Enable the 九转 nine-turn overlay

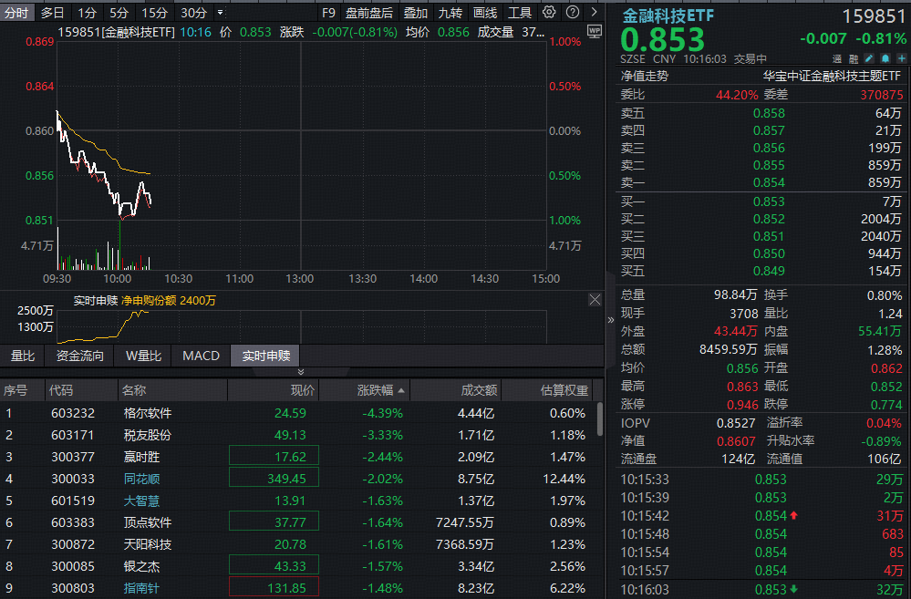(x=450, y=13)
